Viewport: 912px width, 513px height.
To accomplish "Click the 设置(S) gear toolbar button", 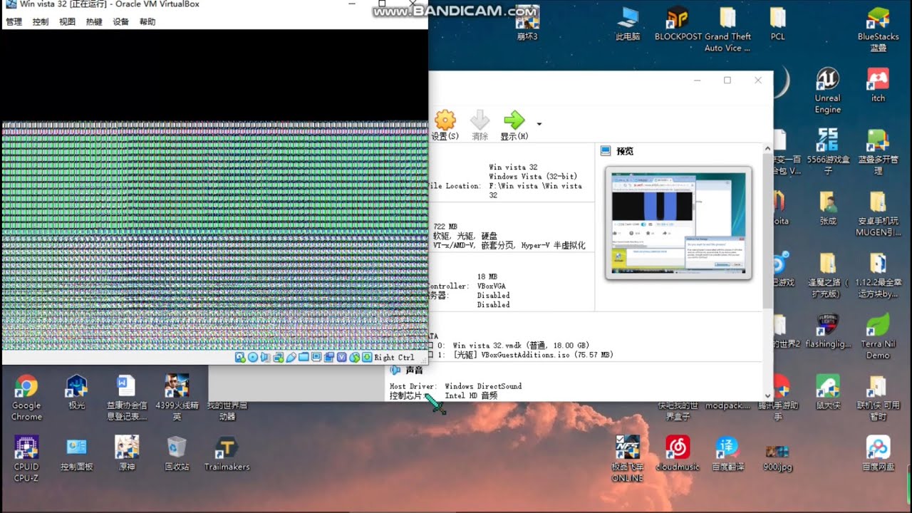I will click(445, 125).
